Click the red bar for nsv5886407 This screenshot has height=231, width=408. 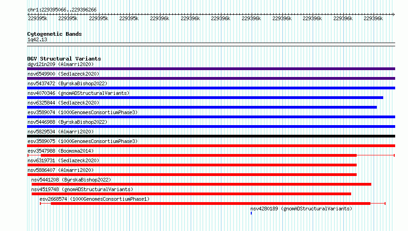click(192, 175)
